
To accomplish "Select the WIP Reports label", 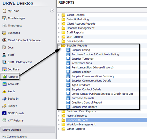I will pos(75,37).
